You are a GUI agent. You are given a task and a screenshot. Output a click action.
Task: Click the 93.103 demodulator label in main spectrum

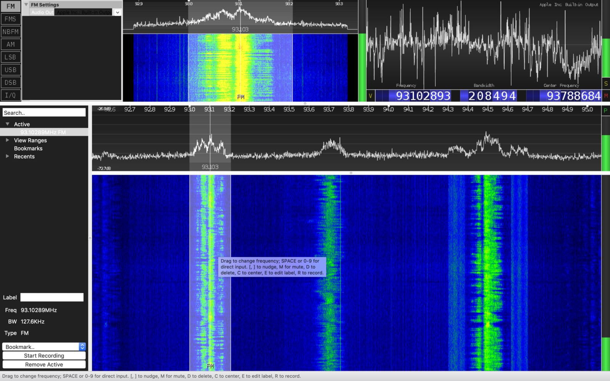pyautogui.click(x=210, y=167)
